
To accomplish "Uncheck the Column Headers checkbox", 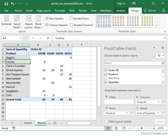I will tap(47, 25).
